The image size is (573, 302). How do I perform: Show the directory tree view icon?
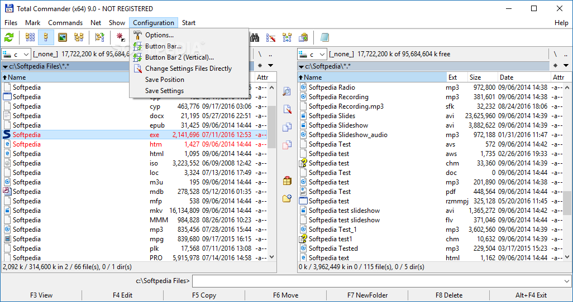79,37
